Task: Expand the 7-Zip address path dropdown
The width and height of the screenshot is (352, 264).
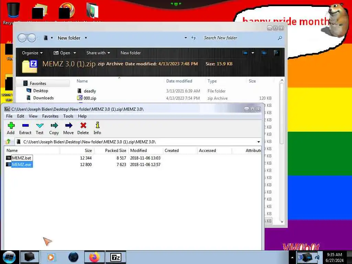Action: 258,142
